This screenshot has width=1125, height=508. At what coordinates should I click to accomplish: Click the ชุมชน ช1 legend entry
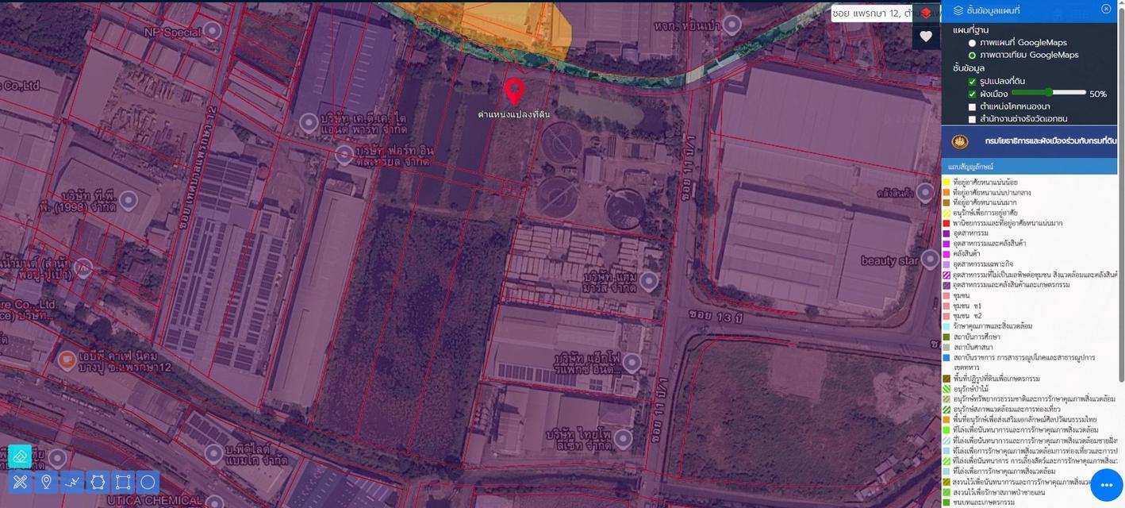point(968,306)
